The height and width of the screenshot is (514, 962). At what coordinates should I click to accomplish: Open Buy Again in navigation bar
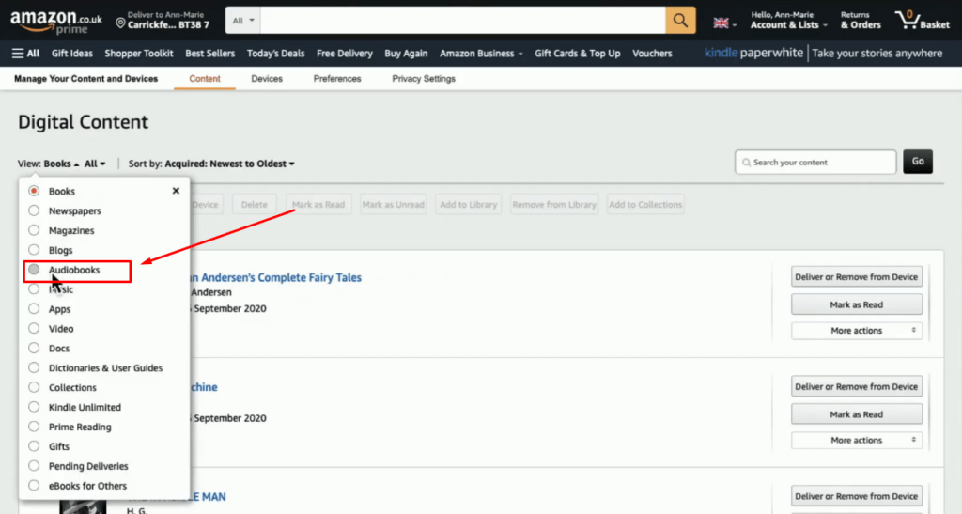coord(406,54)
